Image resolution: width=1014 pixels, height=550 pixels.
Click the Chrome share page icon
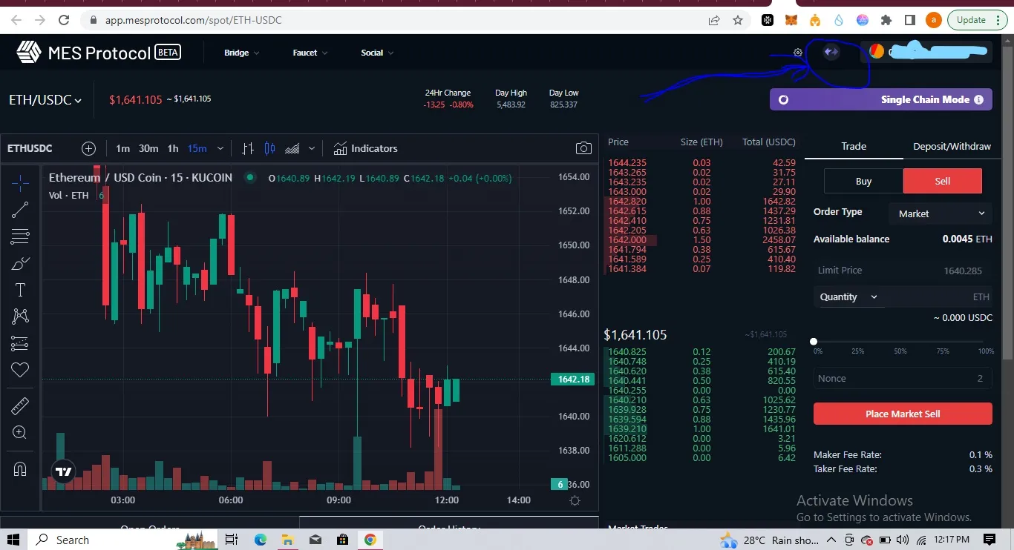713,20
